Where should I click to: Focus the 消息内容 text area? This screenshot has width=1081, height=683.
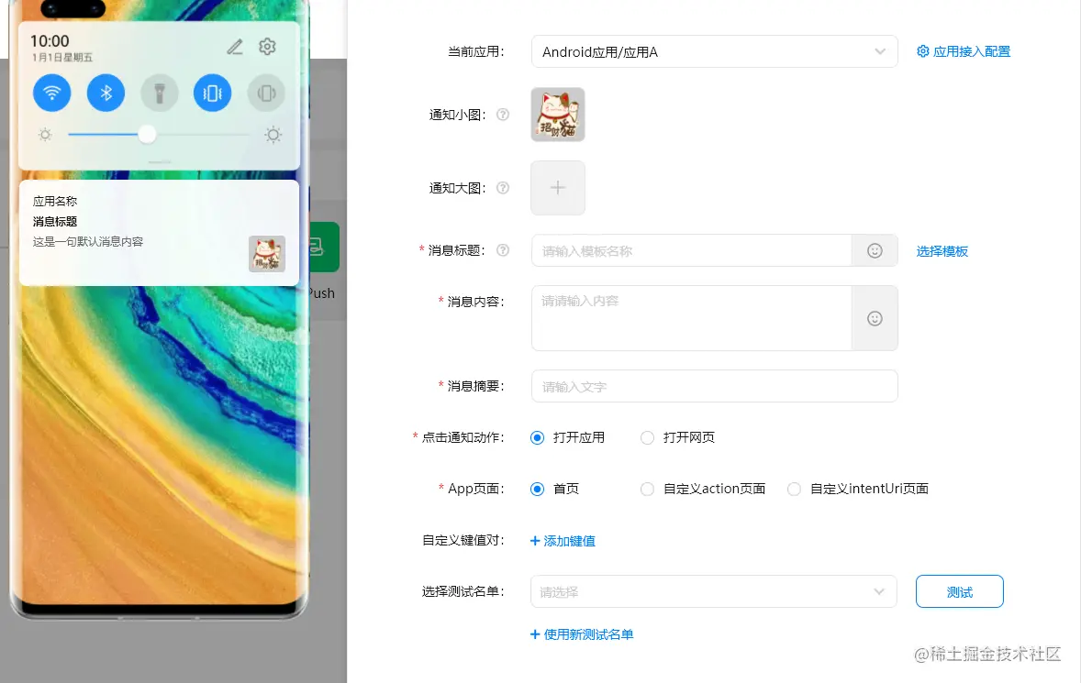point(692,318)
